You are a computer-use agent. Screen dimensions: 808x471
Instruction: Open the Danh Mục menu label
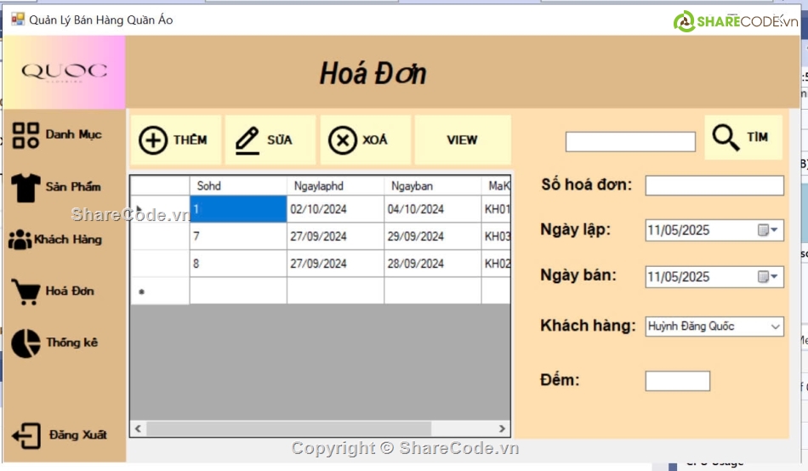coord(74,135)
